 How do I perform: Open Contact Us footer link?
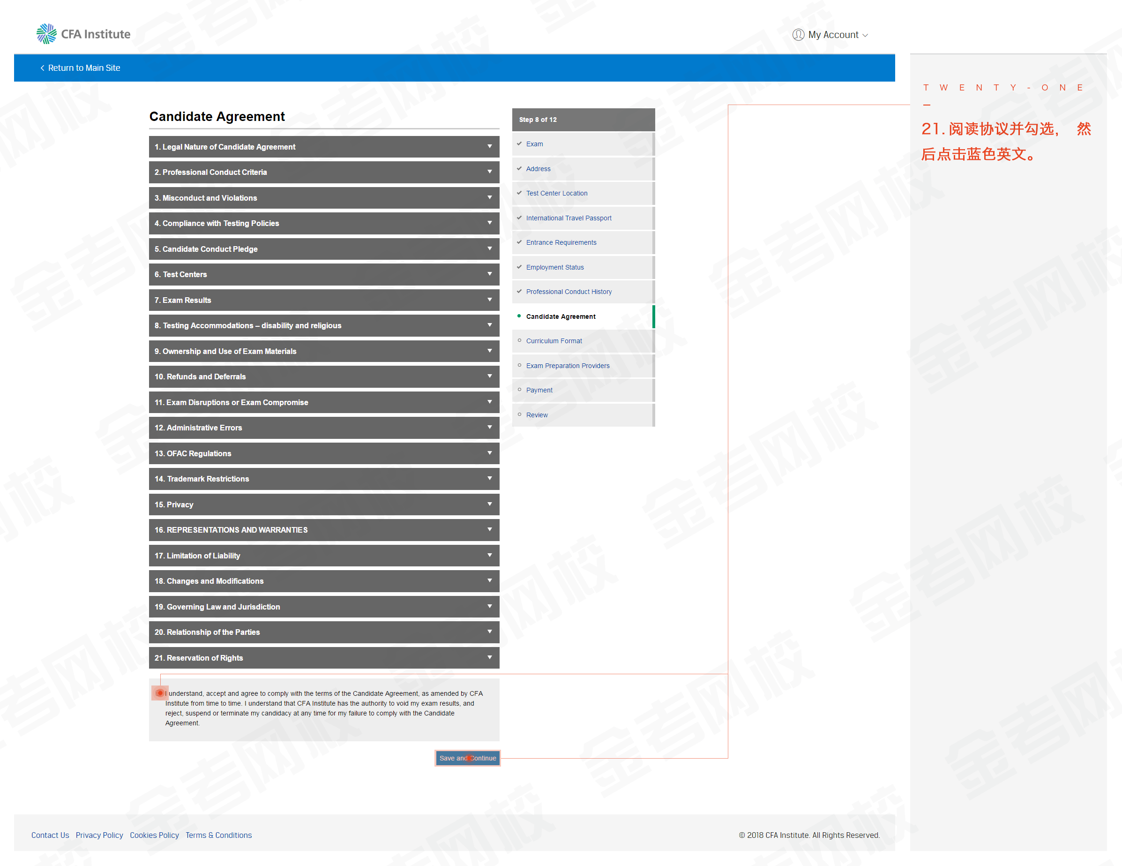click(50, 835)
